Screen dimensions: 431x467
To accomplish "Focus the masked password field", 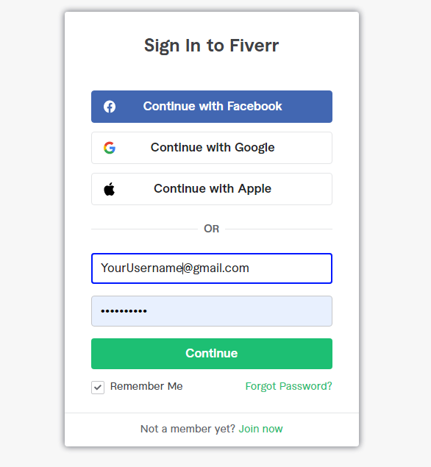I will pyautogui.click(x=212, y=311).
